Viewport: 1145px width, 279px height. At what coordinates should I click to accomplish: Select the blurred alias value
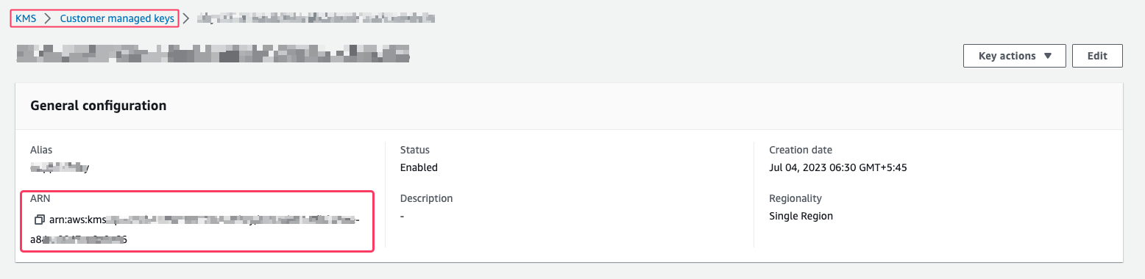60,167
